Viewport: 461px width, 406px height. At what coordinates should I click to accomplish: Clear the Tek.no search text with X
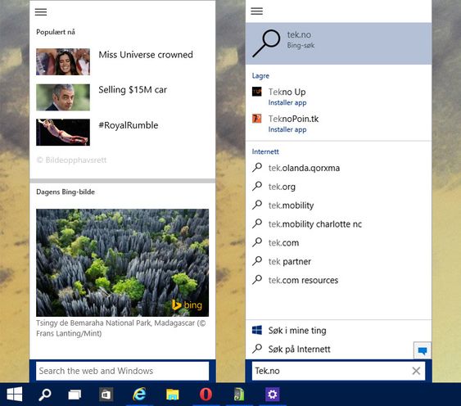pyautogui.click(x=416, y=371)
